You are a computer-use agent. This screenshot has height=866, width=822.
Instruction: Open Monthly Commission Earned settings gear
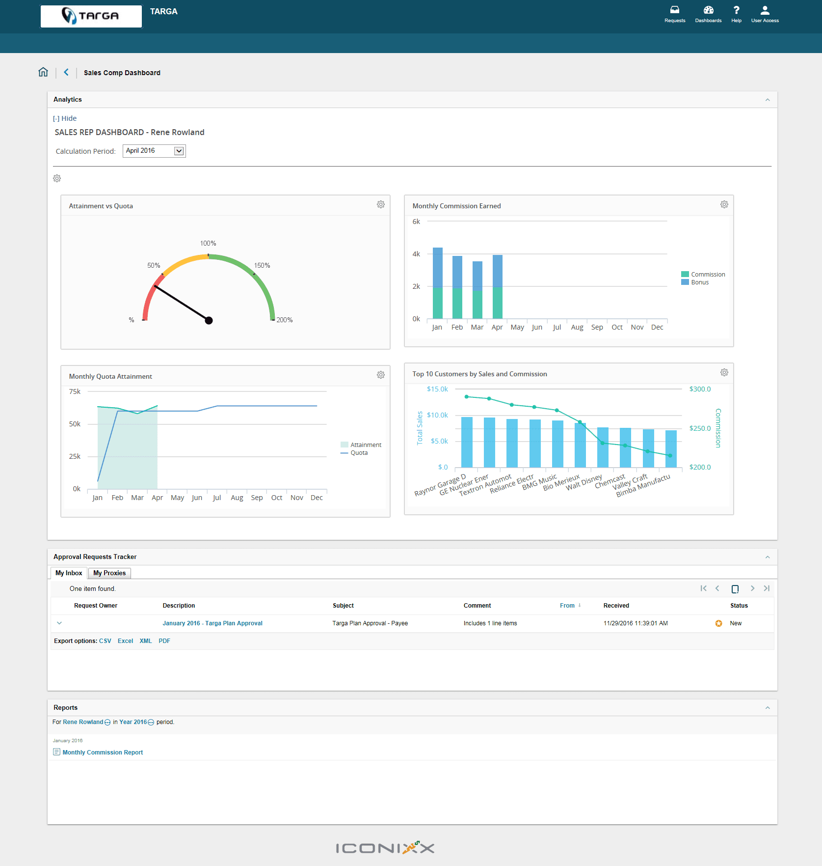pyautogui.click(x=724, y=204)
